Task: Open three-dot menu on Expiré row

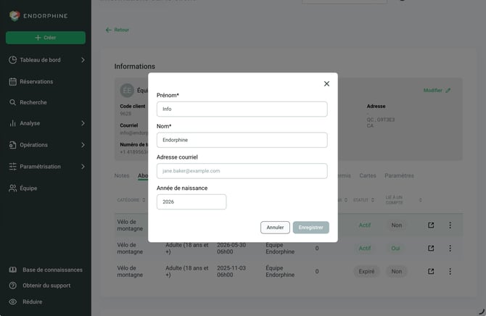Action: (450, 271)
